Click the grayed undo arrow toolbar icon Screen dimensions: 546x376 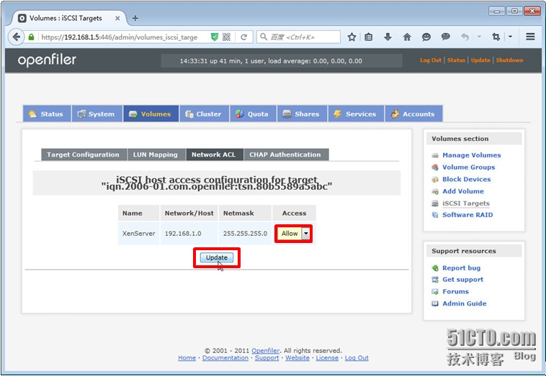click(465, 37)
